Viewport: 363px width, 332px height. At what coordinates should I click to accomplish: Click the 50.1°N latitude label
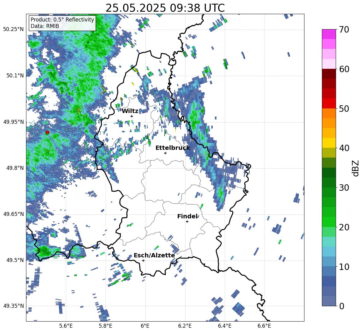pos(15,76)
